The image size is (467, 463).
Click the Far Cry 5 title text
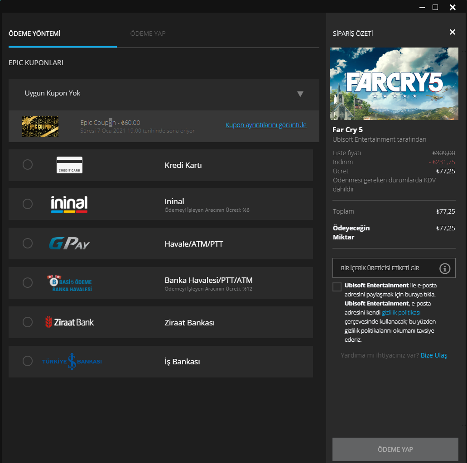tap(347, 130)
